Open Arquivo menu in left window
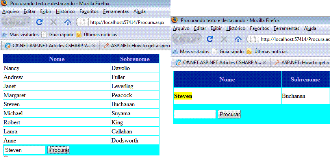This screenshot has height=157, width=330. point(11,11)
